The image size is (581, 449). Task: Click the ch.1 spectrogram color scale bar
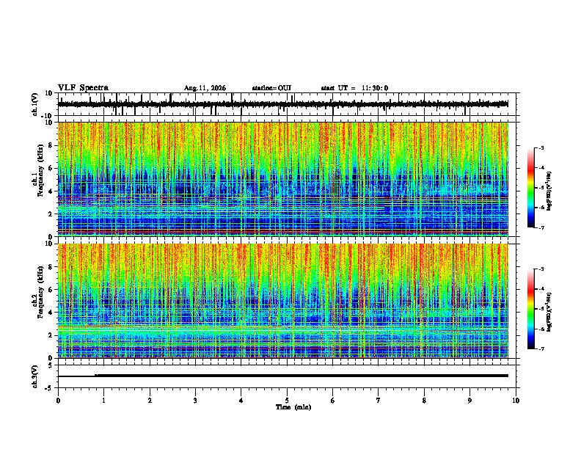(x=531, y=188)
